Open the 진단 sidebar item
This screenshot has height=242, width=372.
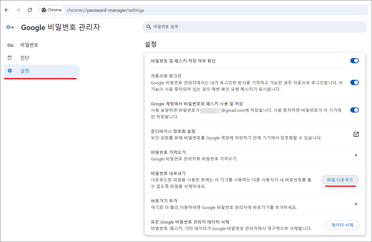[x=42, y=58]
